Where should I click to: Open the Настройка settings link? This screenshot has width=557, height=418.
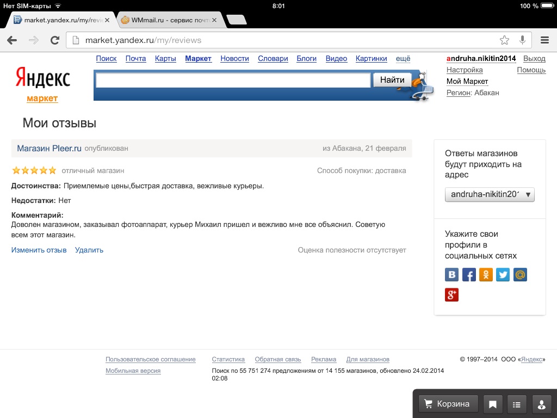coord(465,70)
